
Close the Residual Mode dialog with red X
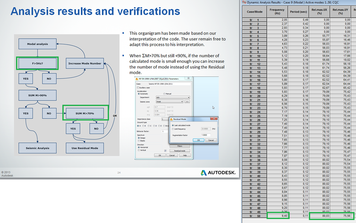click(214, 118)
